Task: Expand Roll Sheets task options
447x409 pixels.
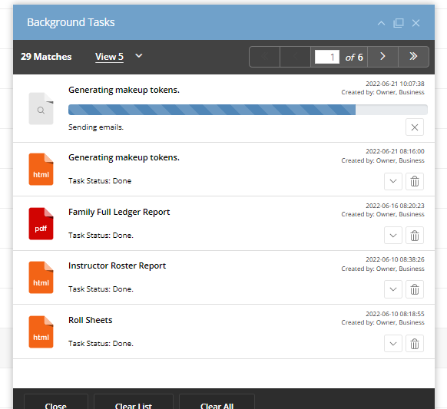Action: point(393,344)
